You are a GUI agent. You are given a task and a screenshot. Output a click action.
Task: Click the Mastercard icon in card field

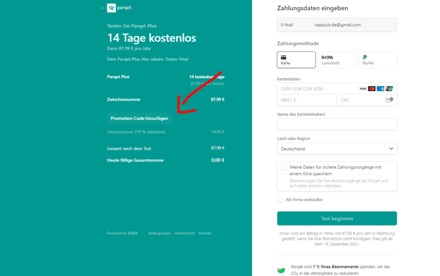click(x=372, y=88)
